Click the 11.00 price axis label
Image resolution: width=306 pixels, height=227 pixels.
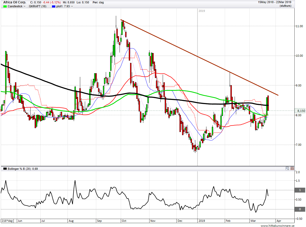pos(299,26)
